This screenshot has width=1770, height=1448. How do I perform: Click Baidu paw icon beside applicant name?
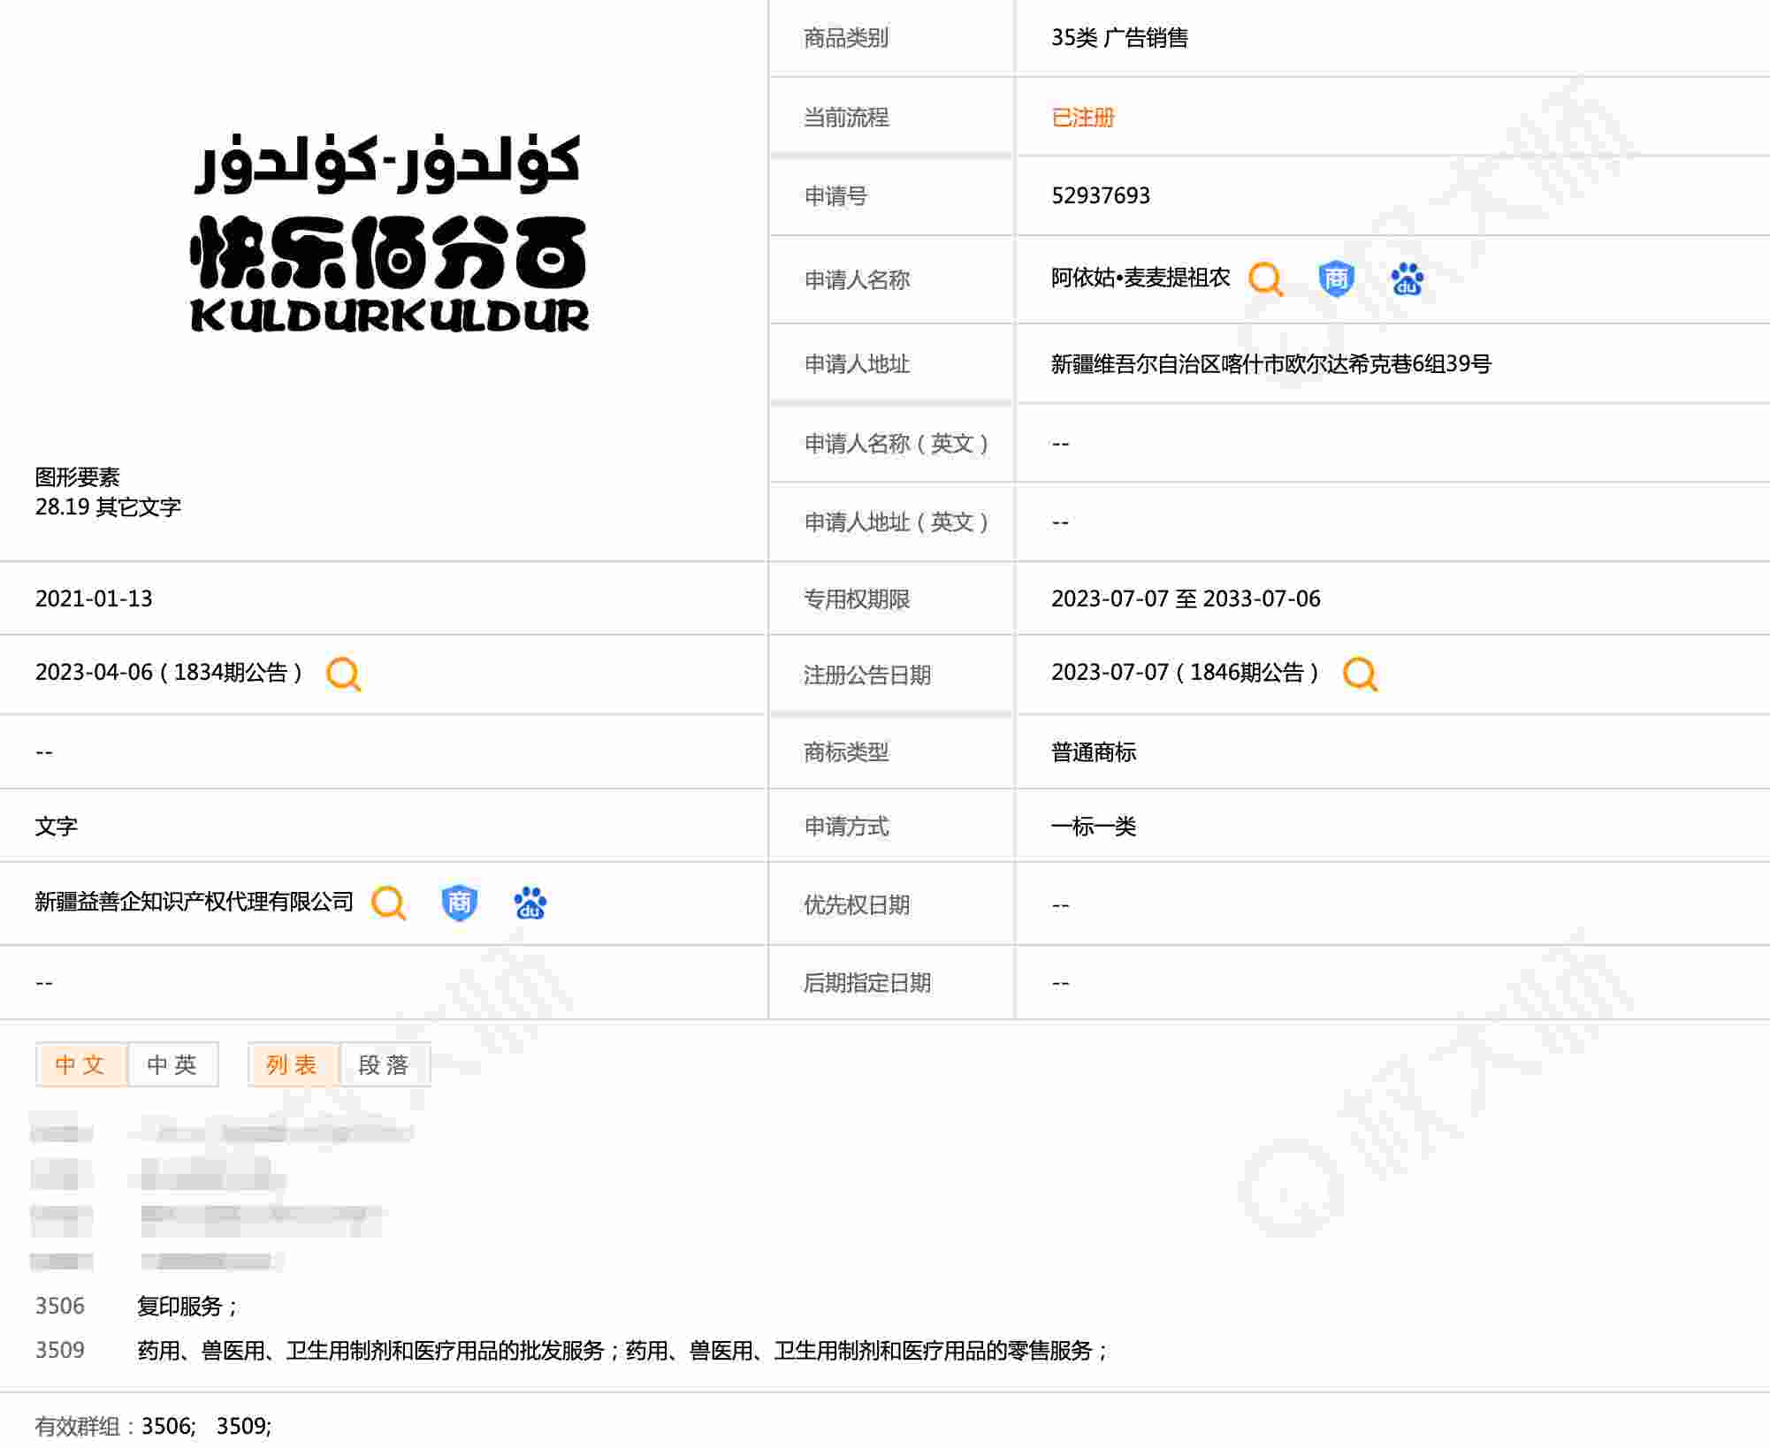(1407, 279)
